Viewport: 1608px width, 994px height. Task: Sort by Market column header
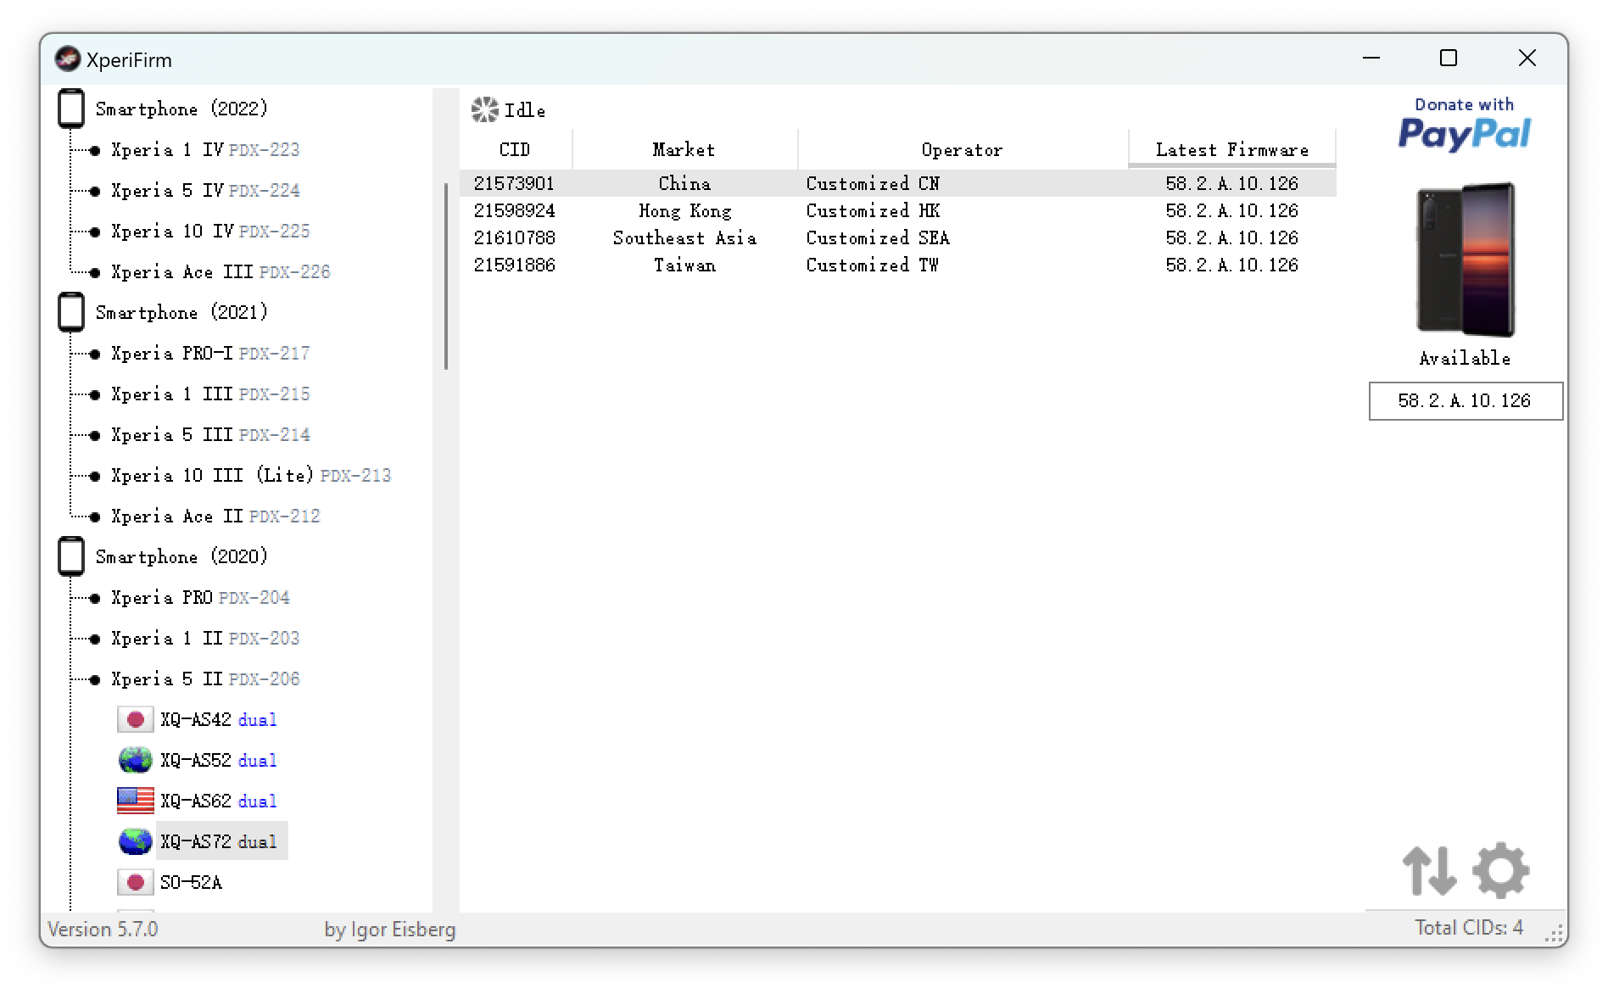pyautogui.click(x=685, y=149)
